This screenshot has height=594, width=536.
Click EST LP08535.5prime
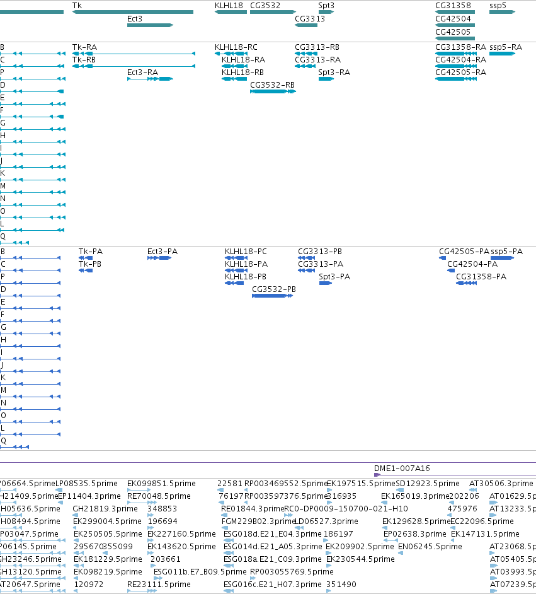[59, 490]
